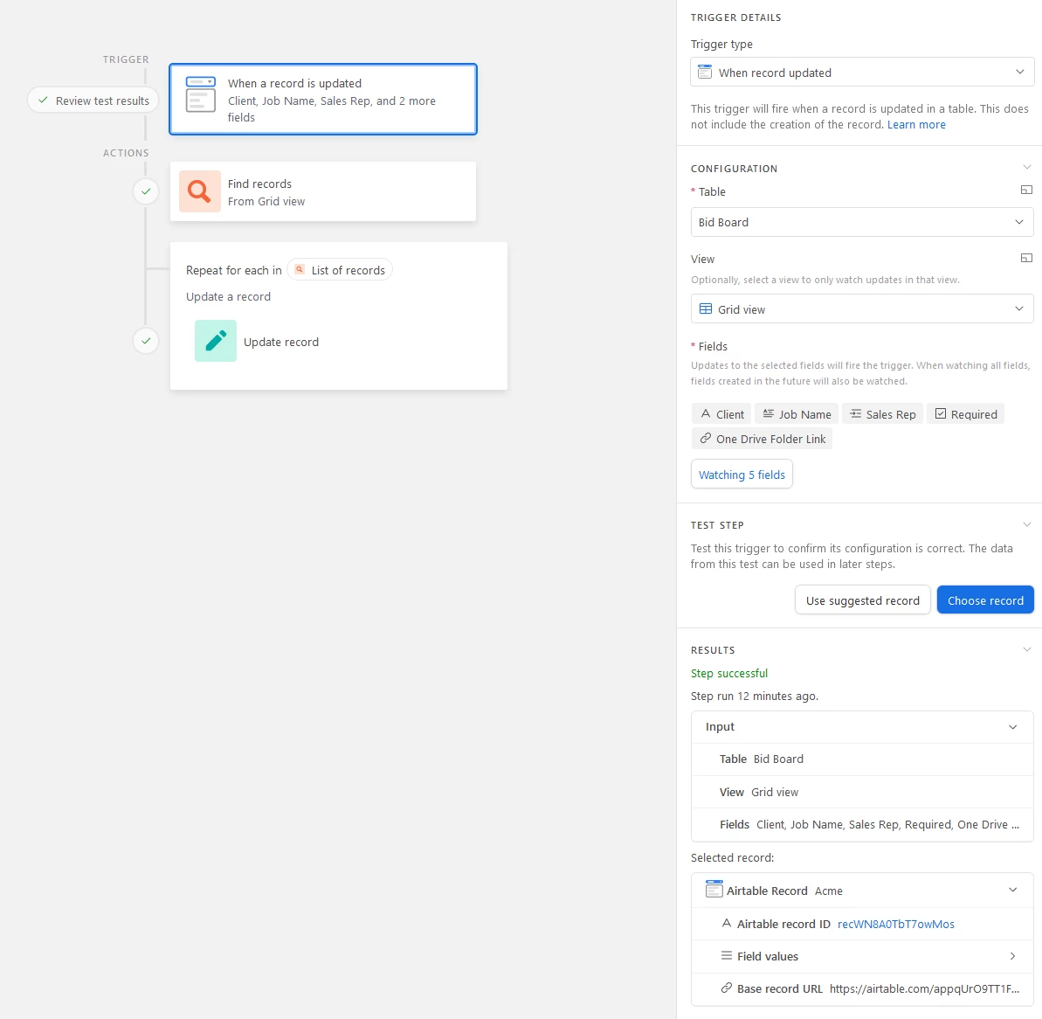Click the link icon on One Drive Folder Link chip

[x=705, y=438]
